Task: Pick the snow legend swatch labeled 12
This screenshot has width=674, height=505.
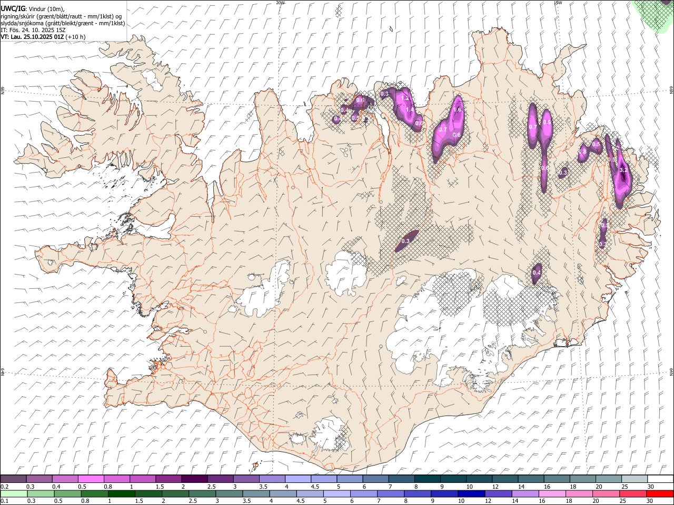Action: tap(504, 479)
